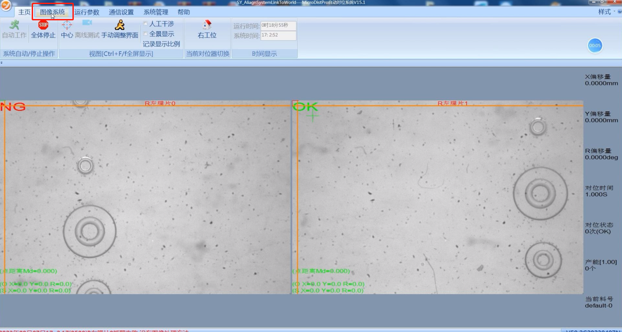Enable the 人工干涉 checkbox

tap(145, 24)
